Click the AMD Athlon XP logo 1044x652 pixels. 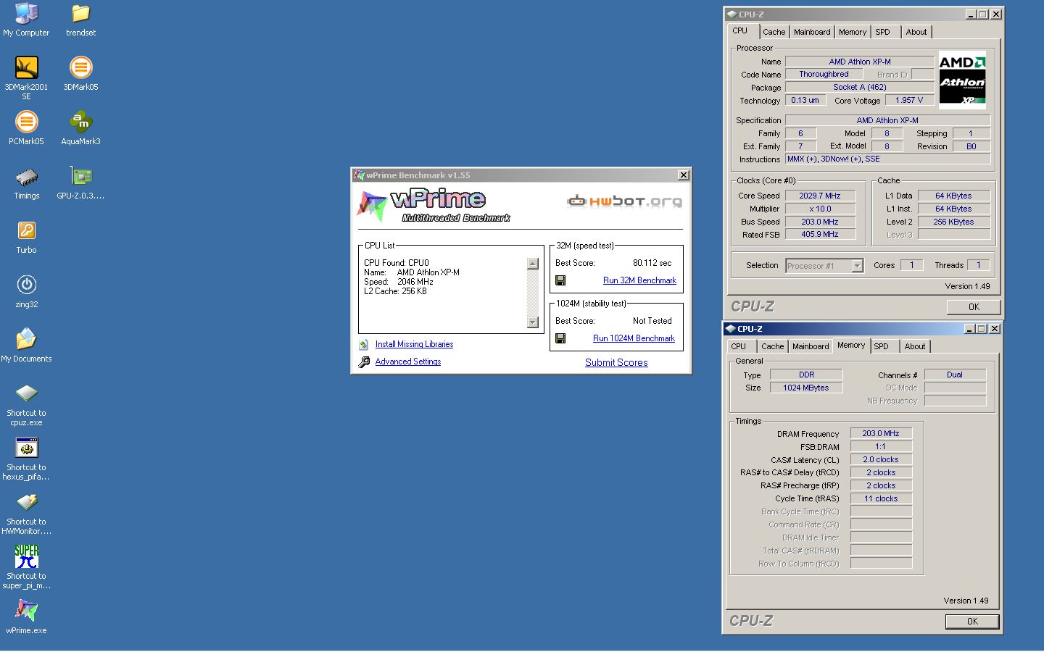962,80
